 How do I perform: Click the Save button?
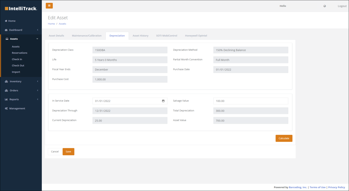68,152
